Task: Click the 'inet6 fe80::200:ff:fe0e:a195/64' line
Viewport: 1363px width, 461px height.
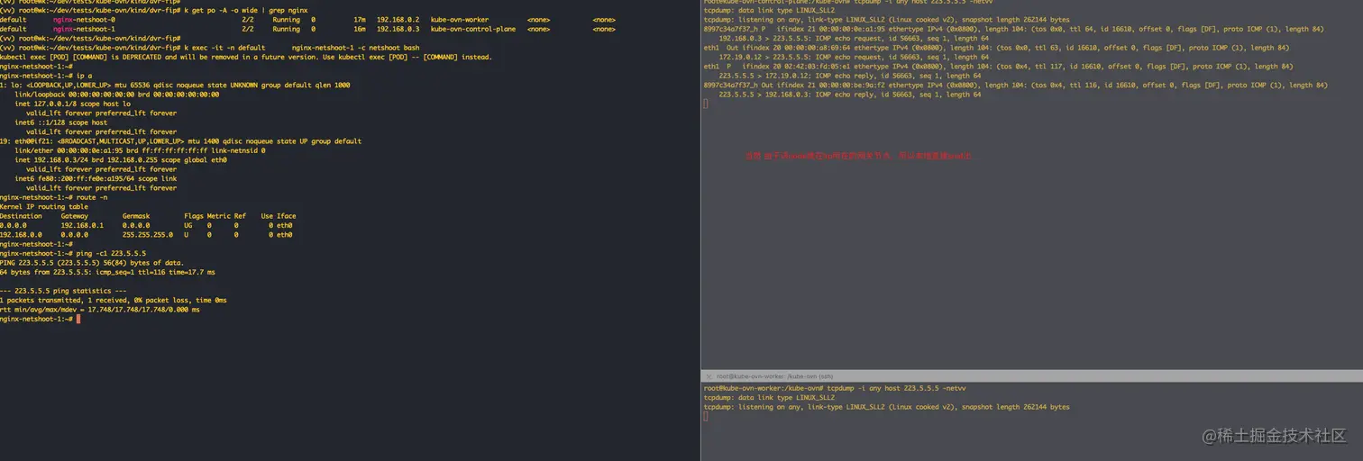Action: click(96, 178)
